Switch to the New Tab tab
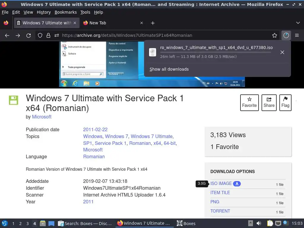This screenshot has height=228, width=304. click(113, 23)
